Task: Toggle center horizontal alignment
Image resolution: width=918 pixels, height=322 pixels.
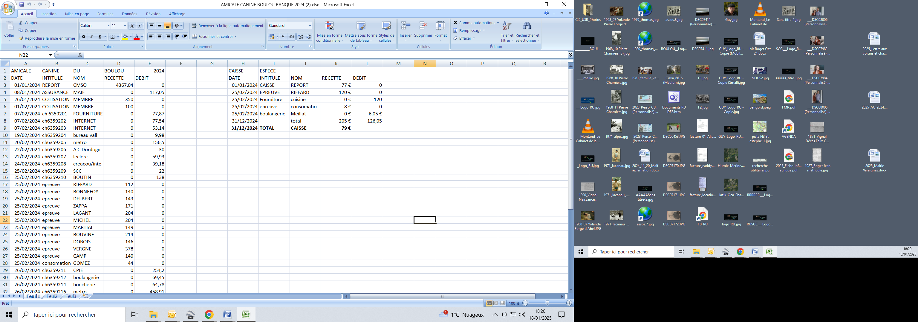Action: coord(160,37)
